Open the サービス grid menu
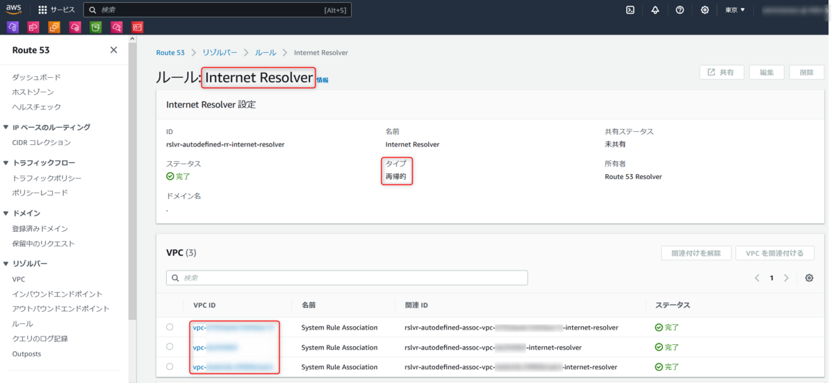 click(x=56, y=10)
